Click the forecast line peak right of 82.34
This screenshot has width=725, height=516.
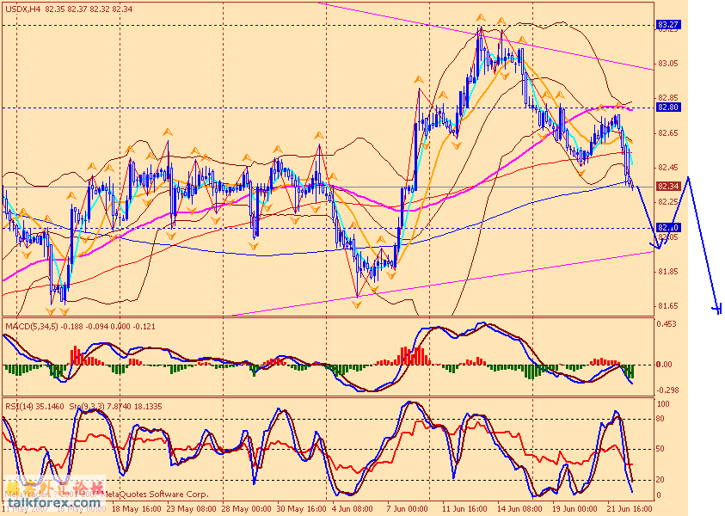[688, 178]
